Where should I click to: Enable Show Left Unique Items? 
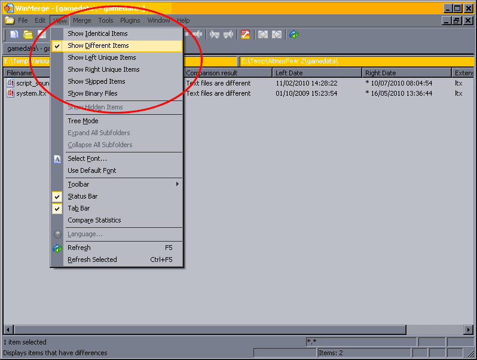117,57
